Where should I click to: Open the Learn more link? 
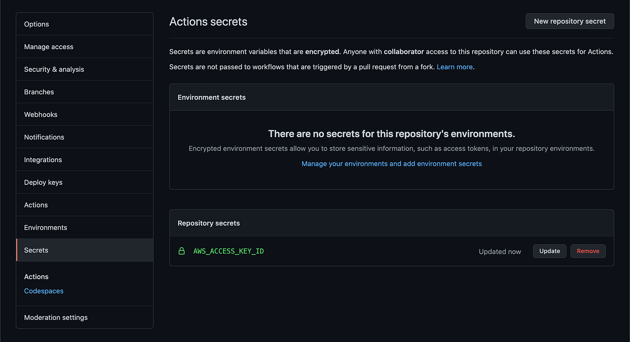pos(454,67)
